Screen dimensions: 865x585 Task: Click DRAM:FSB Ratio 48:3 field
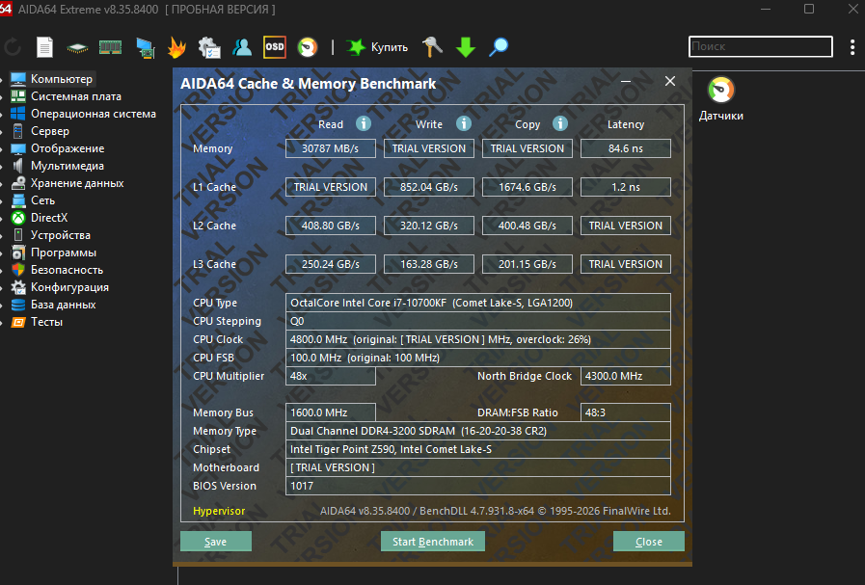pos(626,412)
